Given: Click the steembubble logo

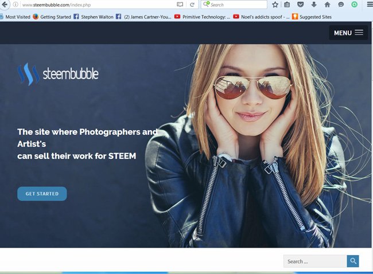Looking at the screenshot, I should click(58, 74).
